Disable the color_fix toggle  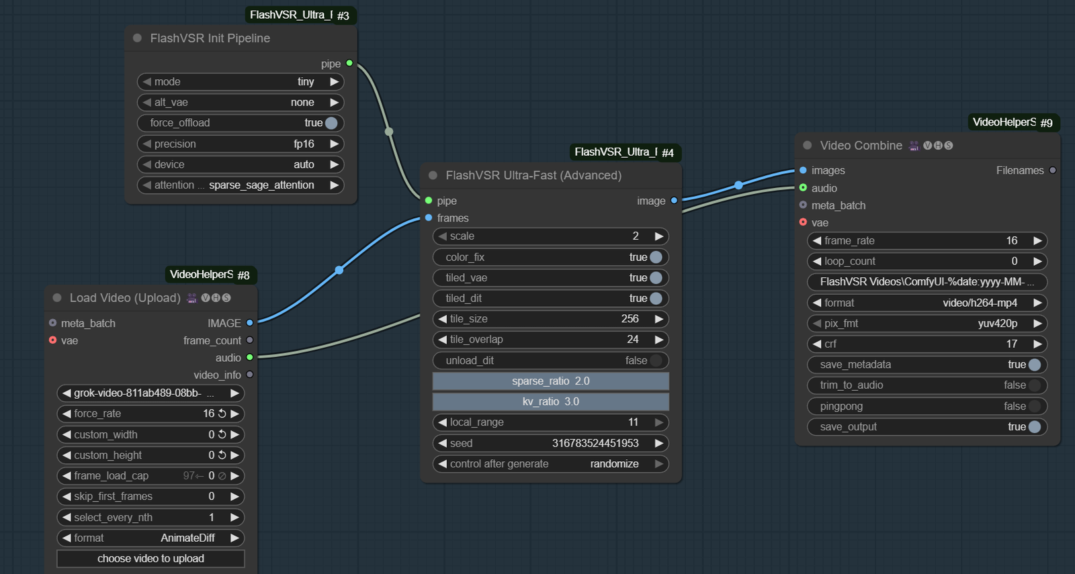tap(656, 257)
